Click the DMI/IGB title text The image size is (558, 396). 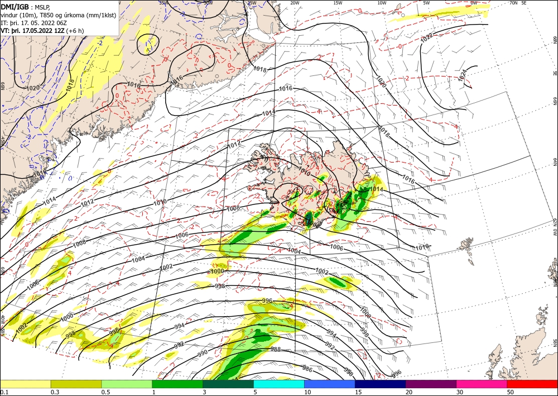[x=15, y=6]
